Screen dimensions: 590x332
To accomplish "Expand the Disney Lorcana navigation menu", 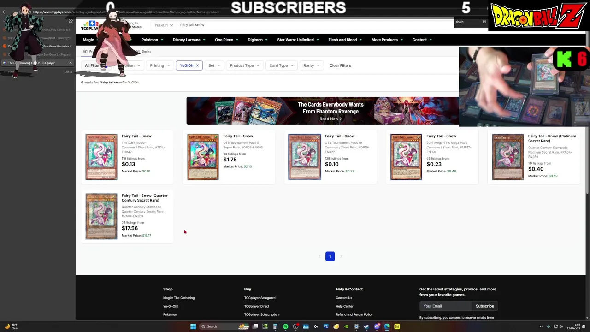I will pyautogui.click(x=189, y=40).
